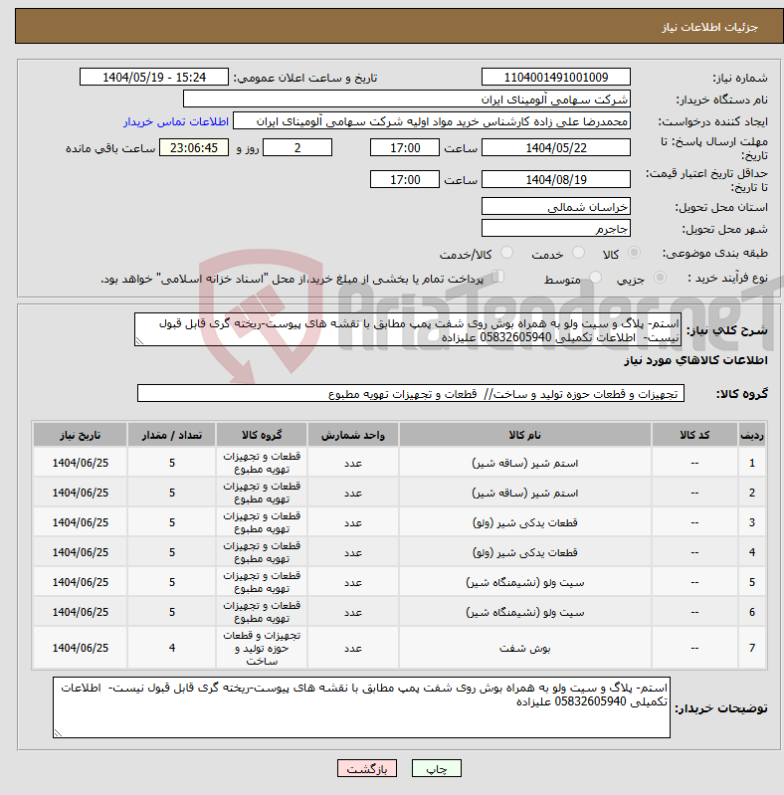Open اطلاعات تماس خریدار link

coord(176,121)
